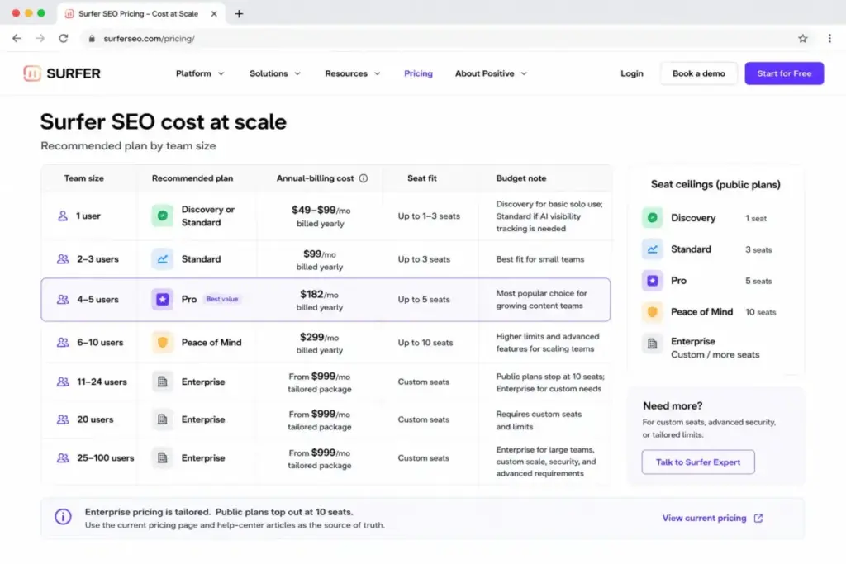Screen dimensions: 846x564
Task: Click the Standard chart icon in 2–3 users row
Action: tap(163, 259)
